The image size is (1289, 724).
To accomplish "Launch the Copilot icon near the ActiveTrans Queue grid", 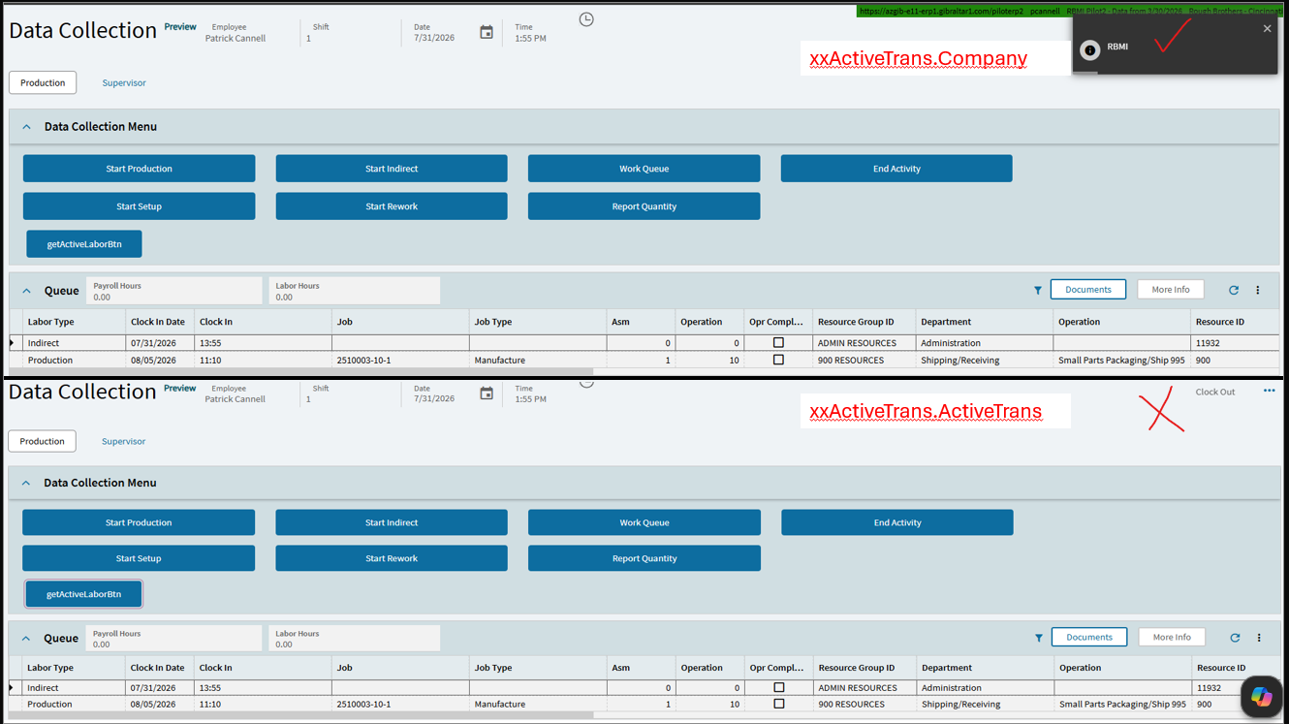I will click(1261, 696).
